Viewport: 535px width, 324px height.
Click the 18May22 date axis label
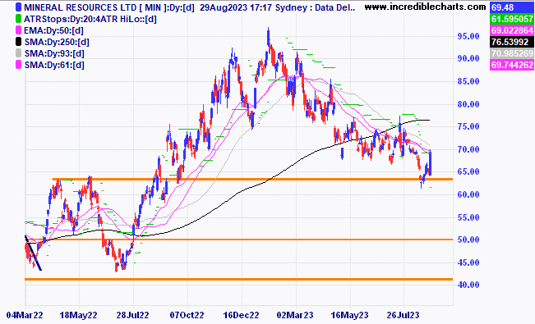coord(78,315)
